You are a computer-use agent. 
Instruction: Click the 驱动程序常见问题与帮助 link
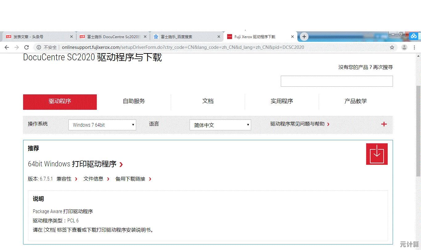297,124
